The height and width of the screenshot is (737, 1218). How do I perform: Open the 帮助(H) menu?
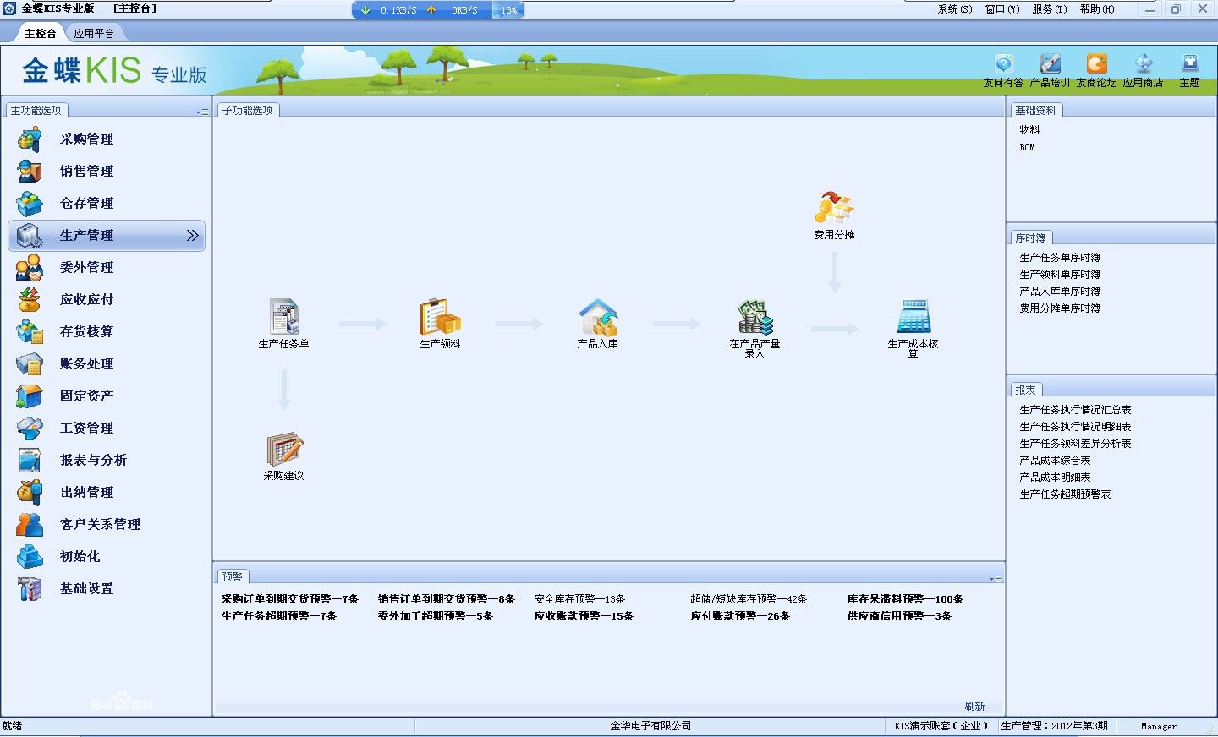[1097, 9]
